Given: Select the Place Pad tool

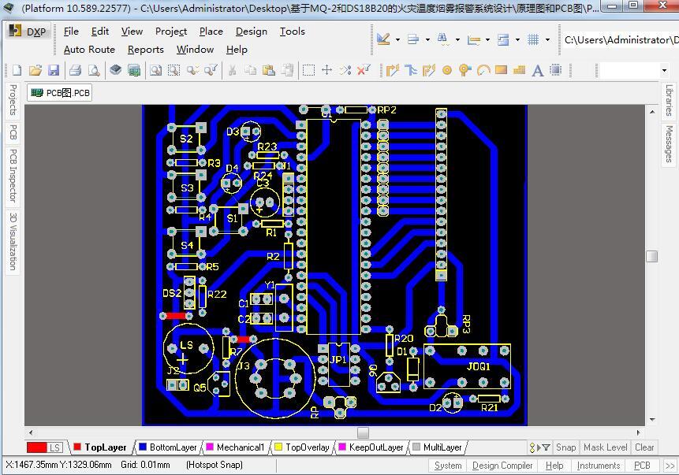Looking at the screenshot, I should (x=447, y=70).
